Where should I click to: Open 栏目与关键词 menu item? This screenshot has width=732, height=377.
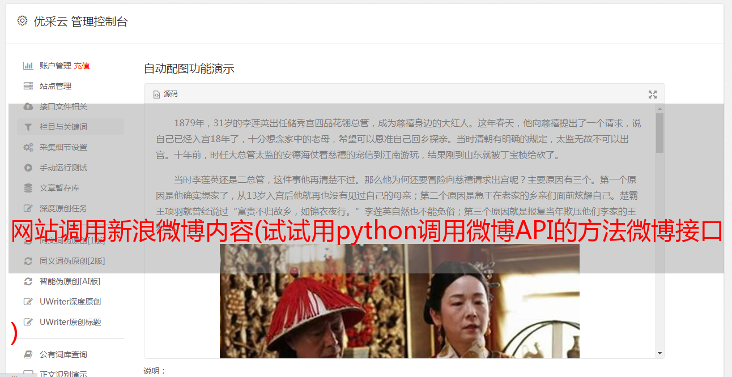[70, 127]
